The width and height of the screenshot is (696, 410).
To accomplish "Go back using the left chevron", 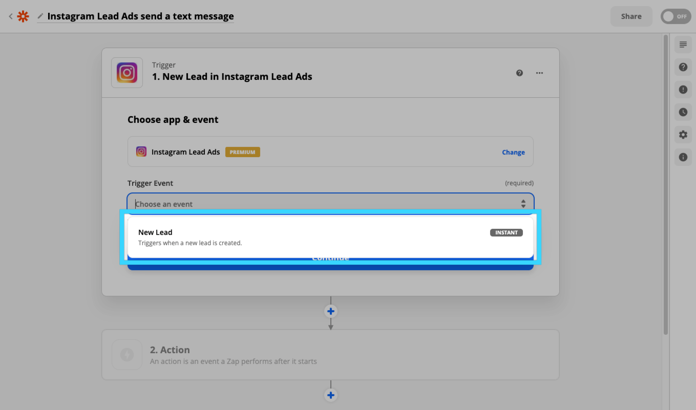I will coord(10,16).
